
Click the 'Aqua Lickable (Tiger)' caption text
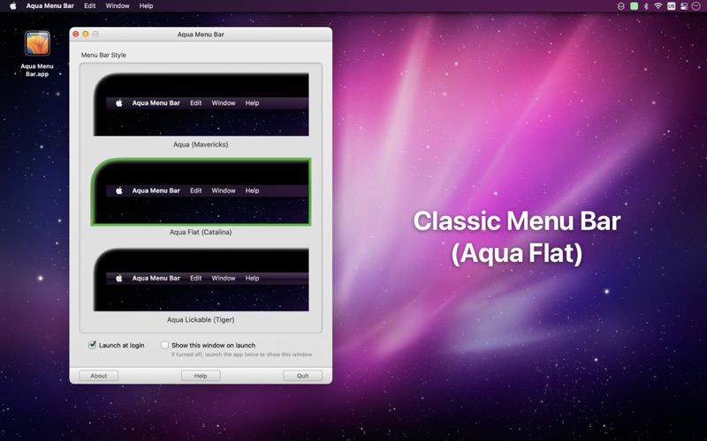point(201,320)
